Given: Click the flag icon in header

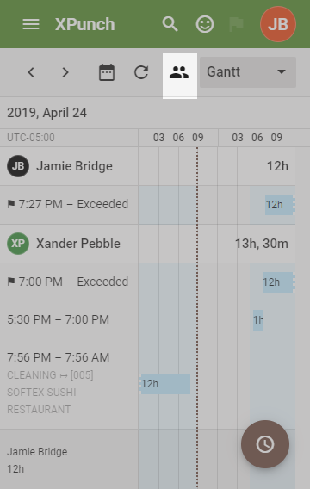Looking at the screenshot, I should pos(237,24).
